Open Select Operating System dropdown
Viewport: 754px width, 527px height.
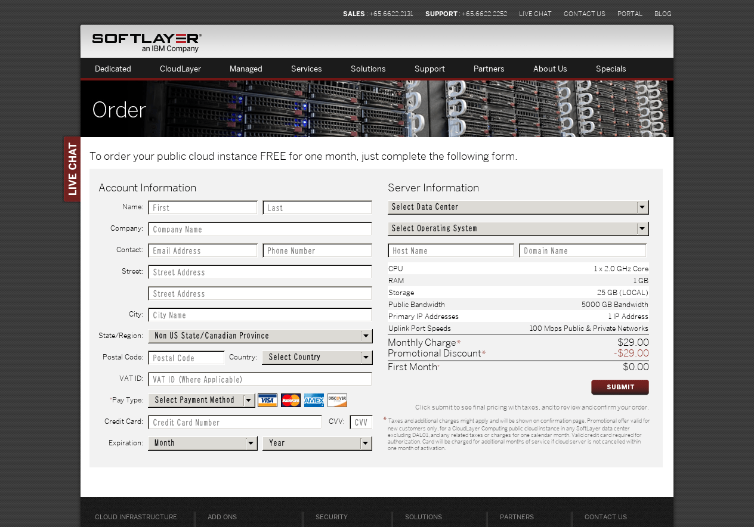[518, 228]
